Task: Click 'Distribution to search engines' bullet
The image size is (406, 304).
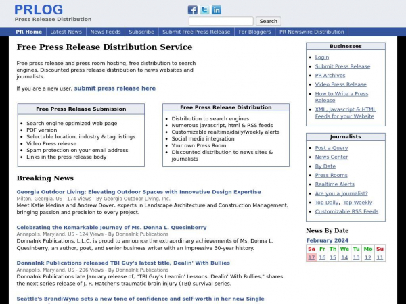Action: [x=210, y=119]
